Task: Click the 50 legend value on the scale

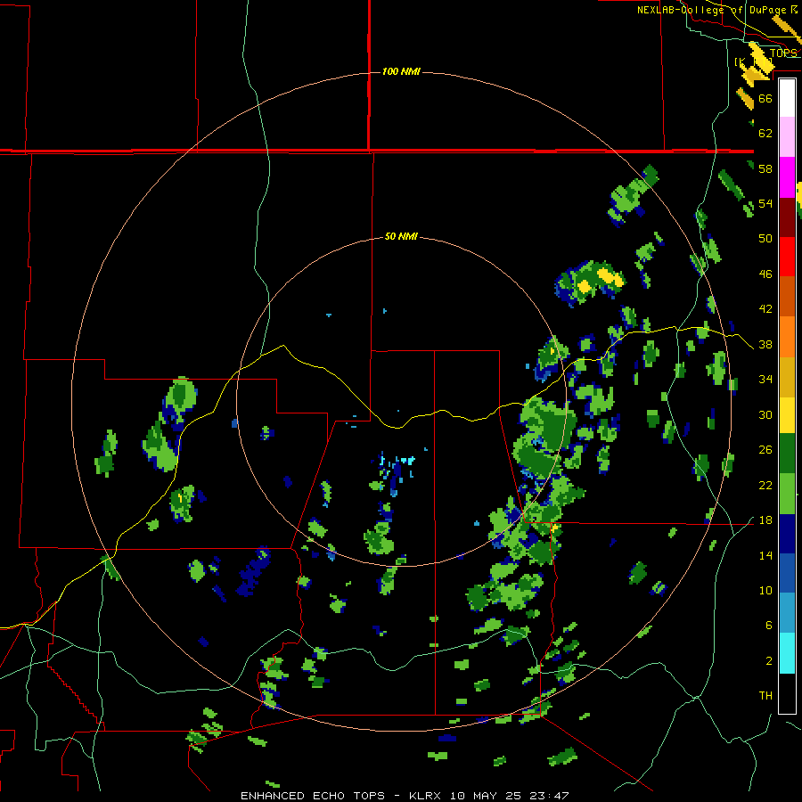Action: click(765, 239)
